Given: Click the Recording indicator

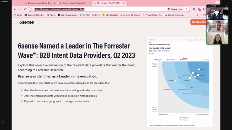Looking at the screenshot, I should 4,1.
